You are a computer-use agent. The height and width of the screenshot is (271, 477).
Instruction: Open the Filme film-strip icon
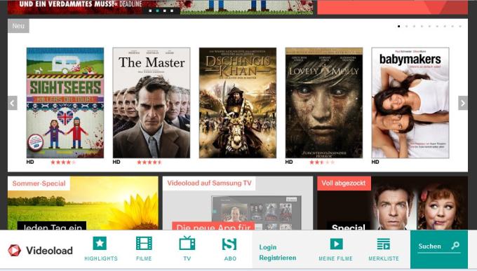[x=144, y=244]
